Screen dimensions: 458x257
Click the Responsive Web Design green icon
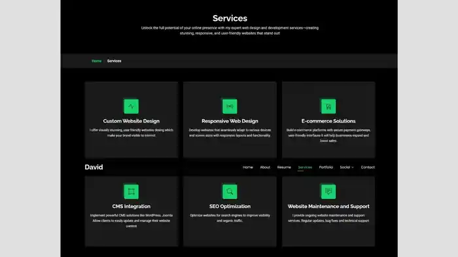[230, 106]
